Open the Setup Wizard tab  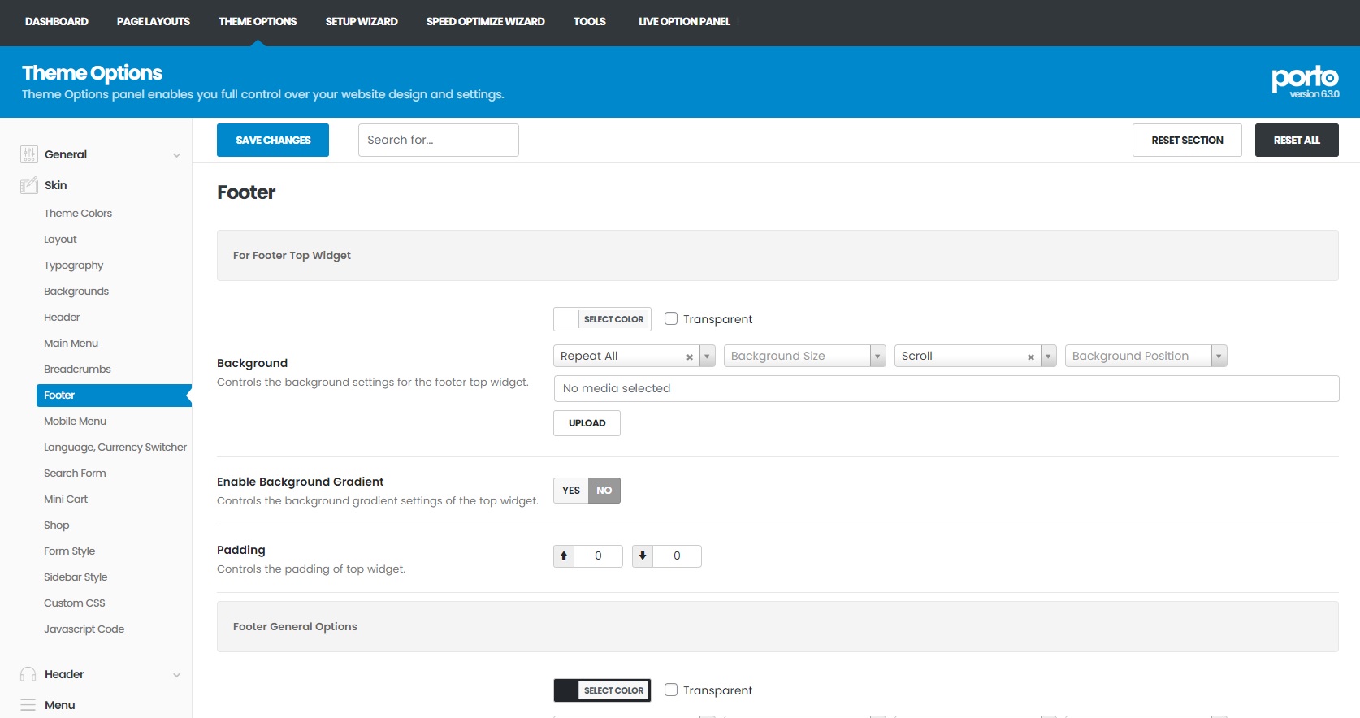tap(362, 22)
